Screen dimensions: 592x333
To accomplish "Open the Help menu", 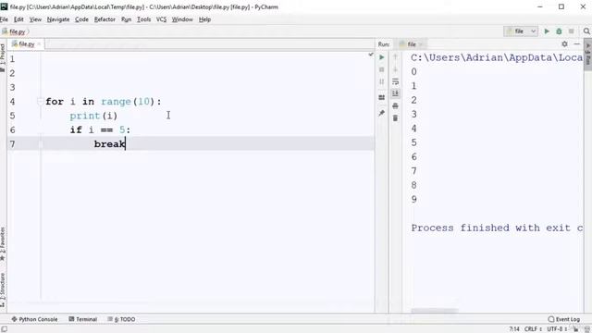I will pos(204,19).
